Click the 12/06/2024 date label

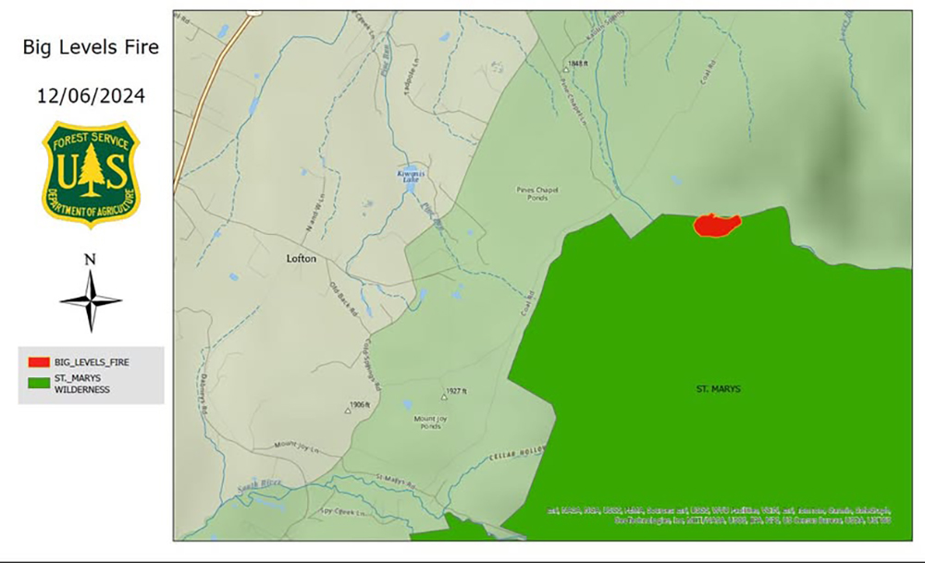click(91, 95)
